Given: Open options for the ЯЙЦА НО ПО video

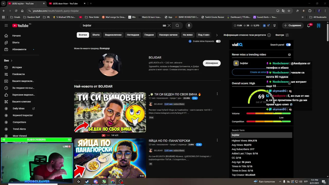Looking at the screenshot, I should click(217, 140).
